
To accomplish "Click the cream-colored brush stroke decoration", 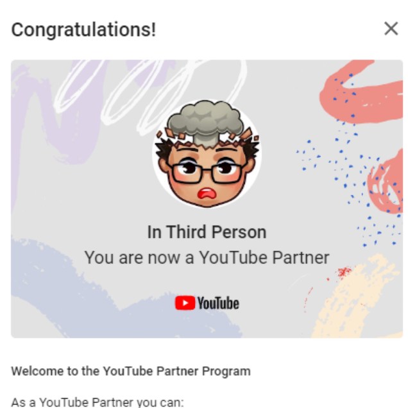I will click(x=357, y=299).
